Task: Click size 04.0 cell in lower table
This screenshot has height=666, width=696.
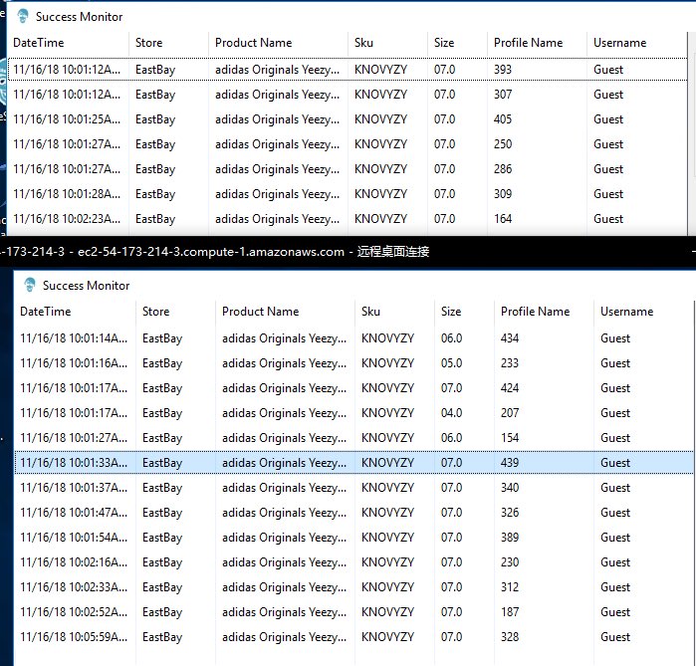Action: point(451,413)
